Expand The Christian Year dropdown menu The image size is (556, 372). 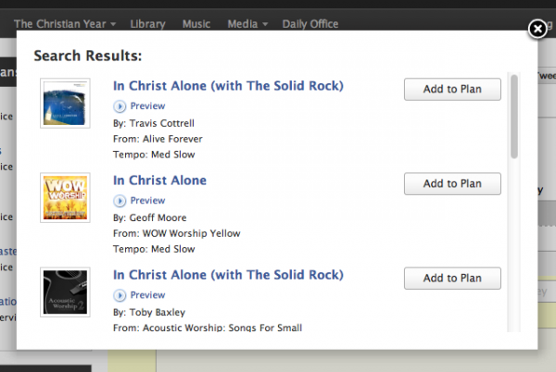65,23
